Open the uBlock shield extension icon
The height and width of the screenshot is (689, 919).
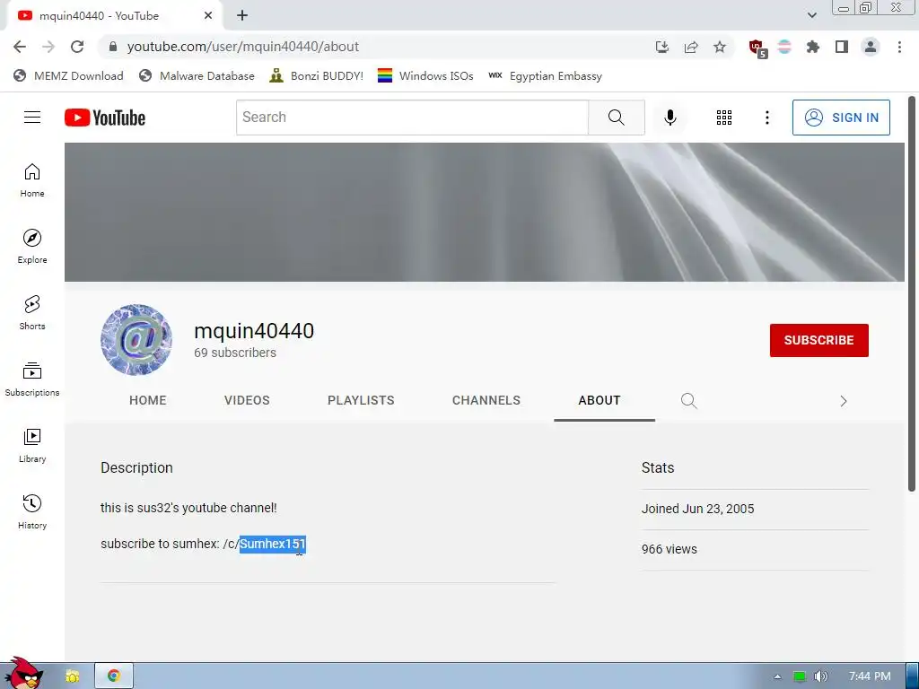(757, 48)
